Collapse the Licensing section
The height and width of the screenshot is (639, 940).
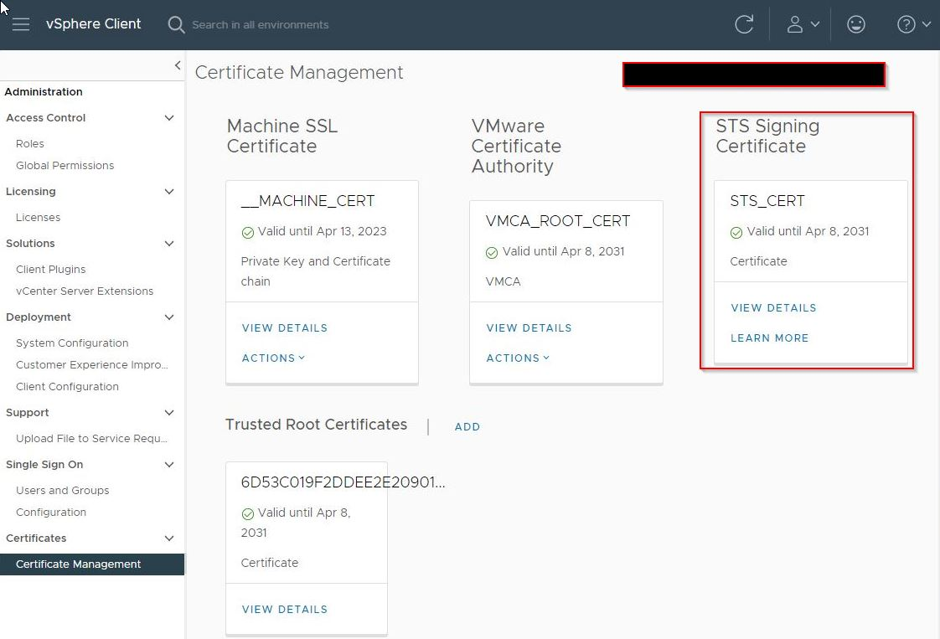tap(169, 192)
